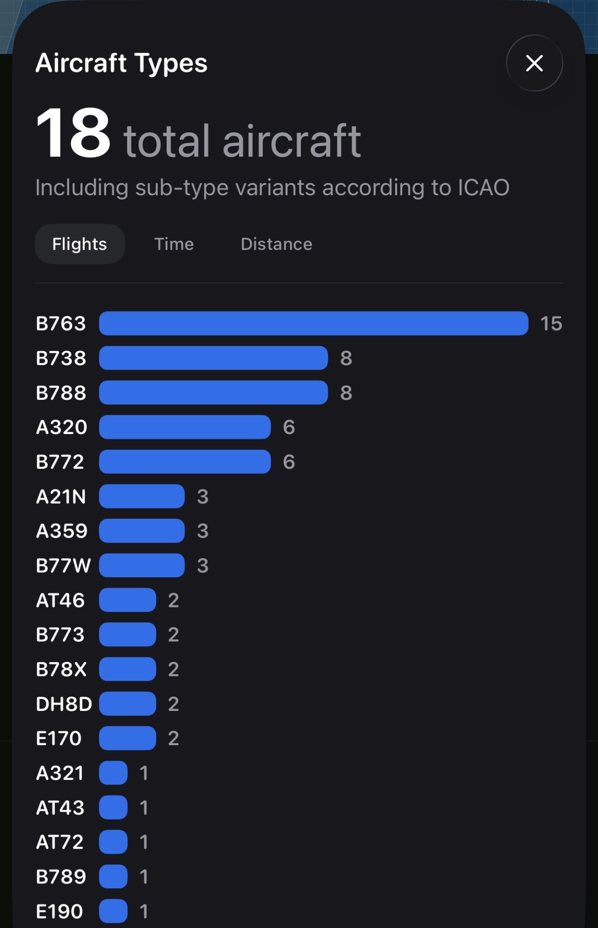598x928 pixels.
Task: Select the E170 aircraft bar
Action: pos(127,738)
